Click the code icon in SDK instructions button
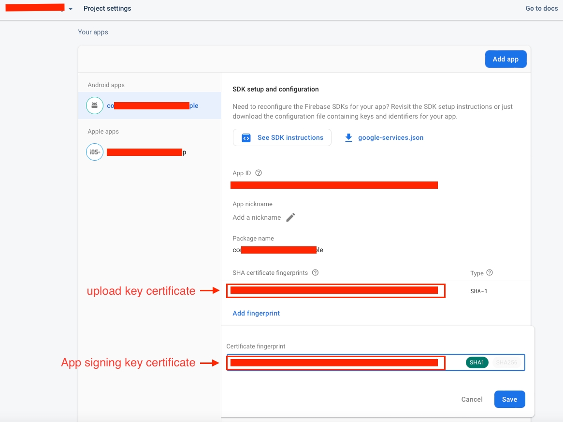 tap(246, 138)
